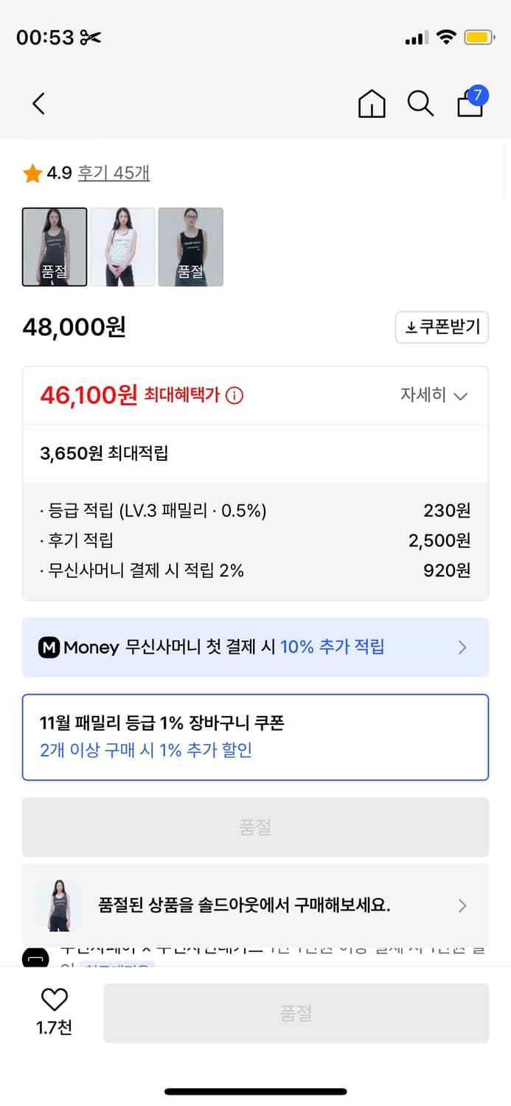
Task: Tap the download icon inside 쿠폰받기 button
Action: pyautogui.click(x=410, y=327)
